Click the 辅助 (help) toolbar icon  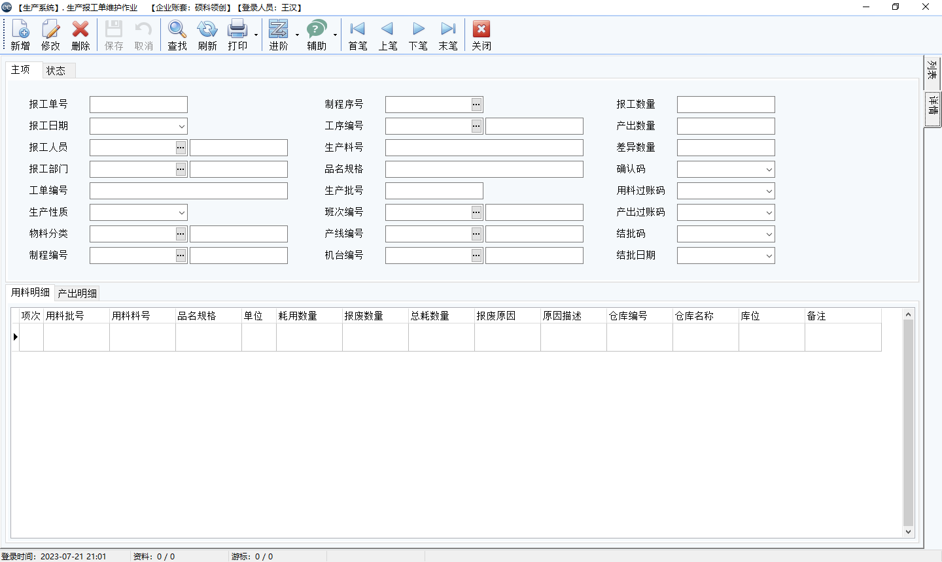pos(317,35)
